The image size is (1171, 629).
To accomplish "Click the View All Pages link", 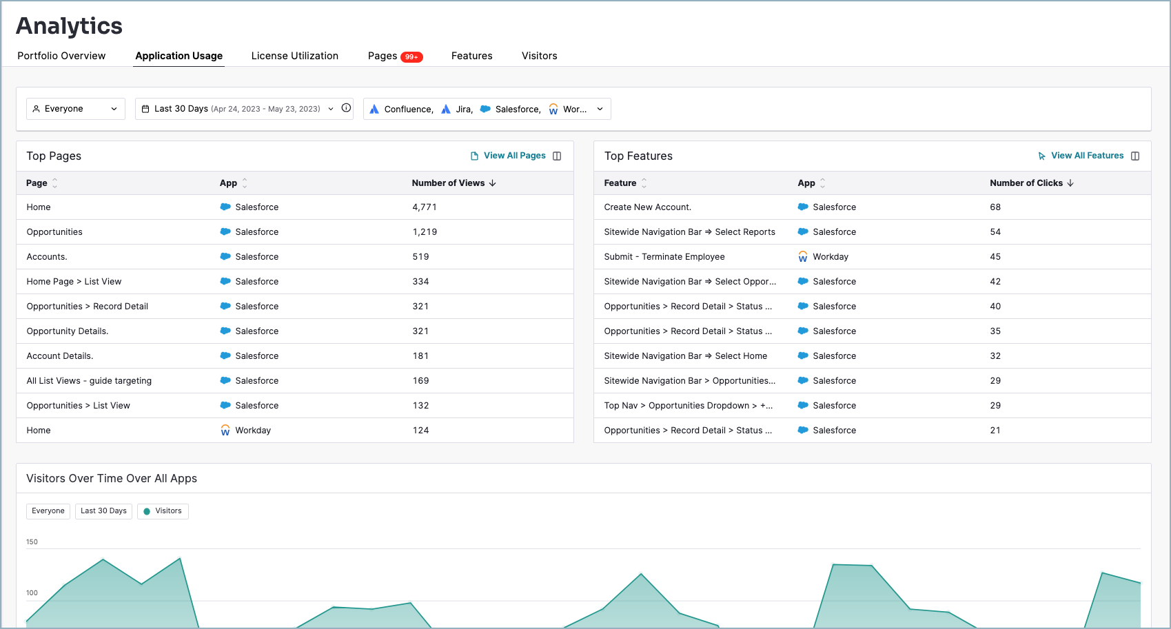I will click(516, 155).
